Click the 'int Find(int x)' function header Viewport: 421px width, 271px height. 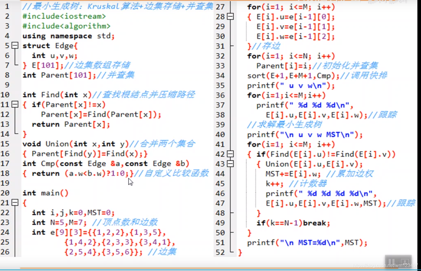[57, 95]
